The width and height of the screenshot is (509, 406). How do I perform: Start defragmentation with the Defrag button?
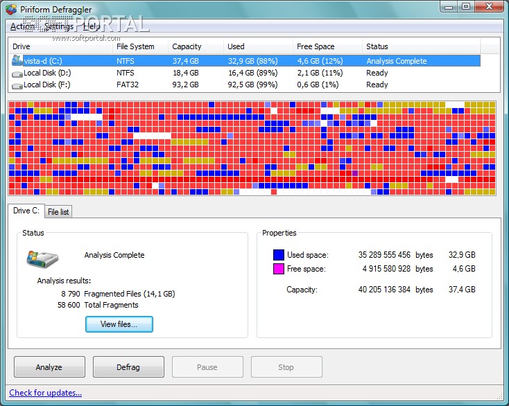128,367
